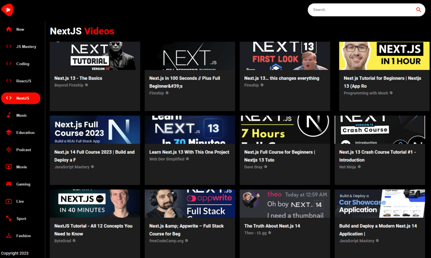Open Learn Next.js 13 With This One Project

click(189, 152)
